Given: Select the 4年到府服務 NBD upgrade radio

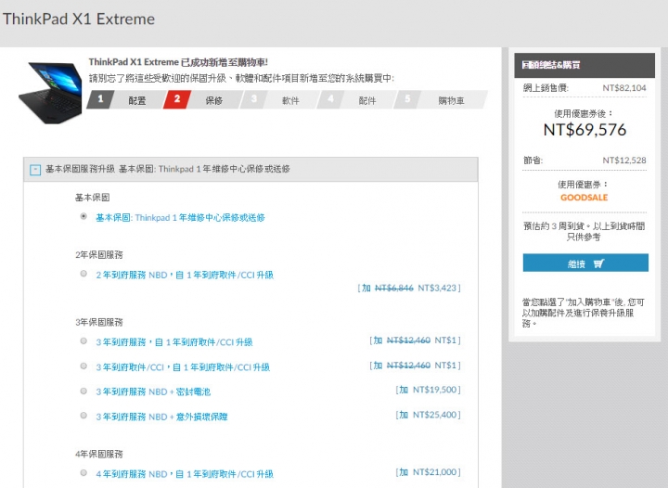Looking at the screenshot, I should 83,472.
